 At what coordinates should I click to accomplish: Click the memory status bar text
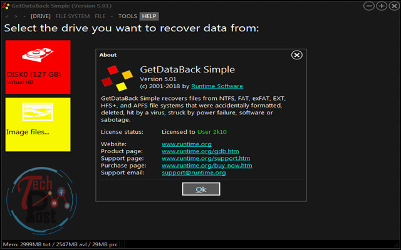pyautogui.click(x=60, y=244)
